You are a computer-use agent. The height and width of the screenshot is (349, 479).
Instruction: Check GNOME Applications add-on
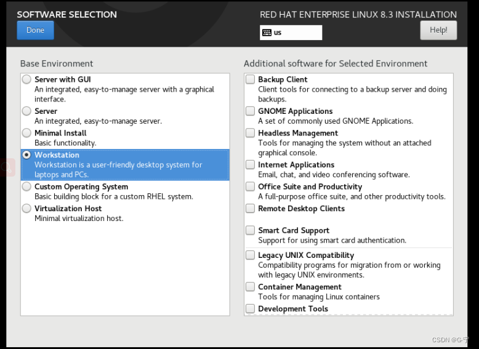click(x=250, y=111)
